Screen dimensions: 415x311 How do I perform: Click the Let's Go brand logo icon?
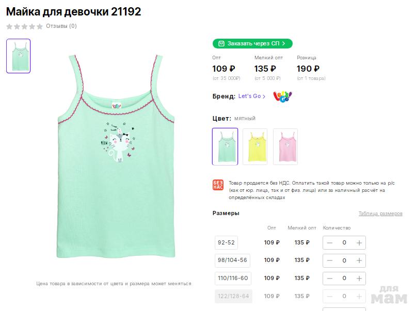point(282,96)
